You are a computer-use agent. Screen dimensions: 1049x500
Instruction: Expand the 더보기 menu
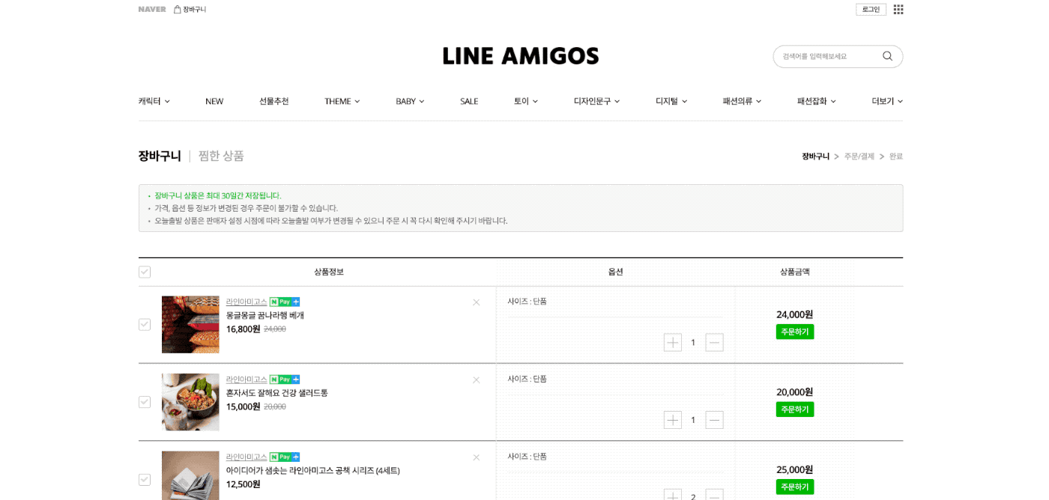887,102
